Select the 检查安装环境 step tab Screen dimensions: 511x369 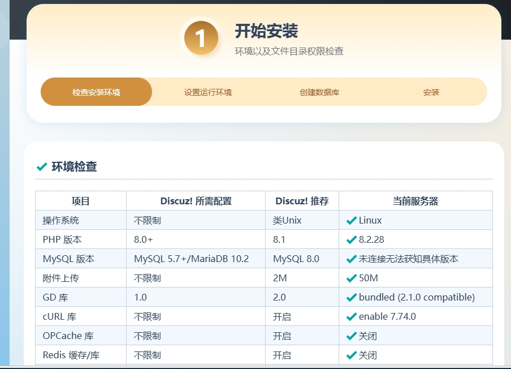(96, 92)
